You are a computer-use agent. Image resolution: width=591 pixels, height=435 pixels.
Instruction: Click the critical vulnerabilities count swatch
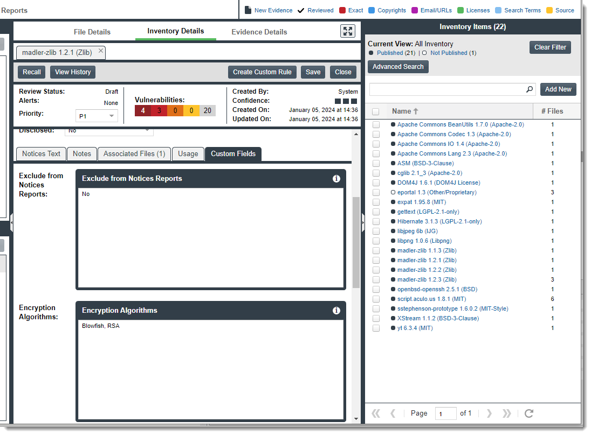coord(143,111)
